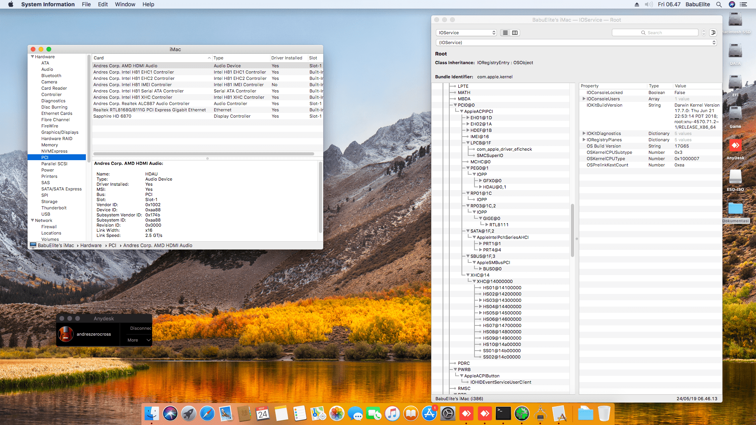Image resolution: width=756 pixels, height=425 pixels.
Task: Click the eject icon in the menu bar
Action: pos(636,4)
